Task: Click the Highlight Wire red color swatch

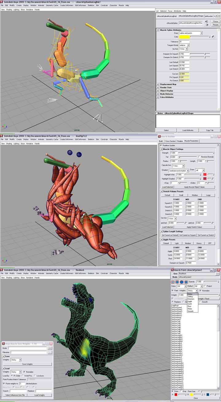Action: (x=205, y=174)
